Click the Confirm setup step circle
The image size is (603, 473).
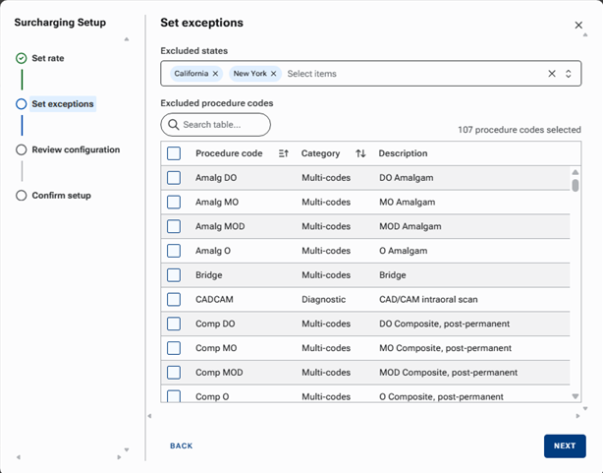click(22, 196)
